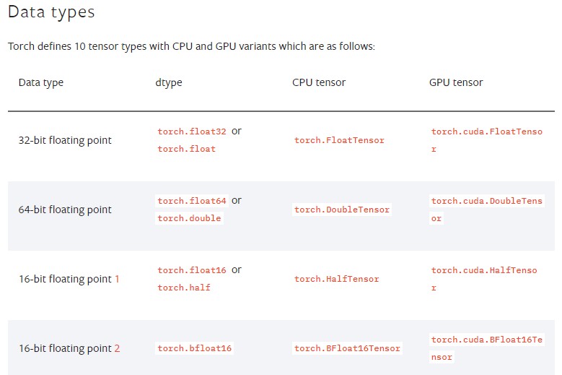562x375 pixels.
Task: Click the torch.bfloat16 dtype link
Action: coord(195,348)
